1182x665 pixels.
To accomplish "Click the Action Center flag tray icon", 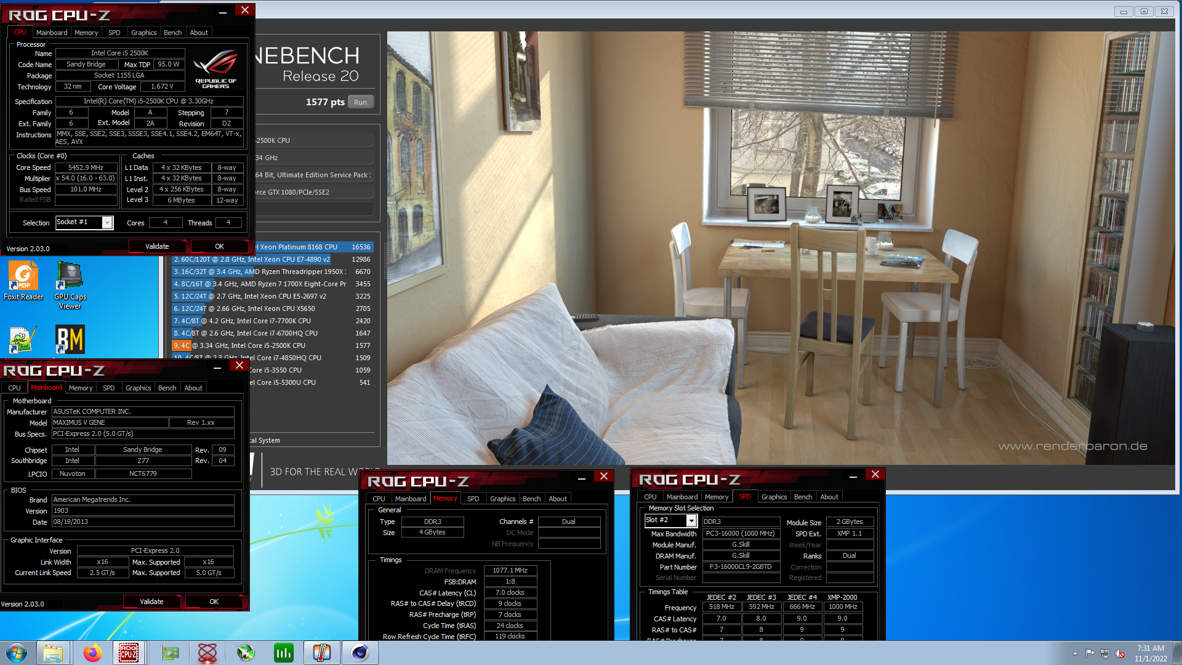I will coord(1090,653).
